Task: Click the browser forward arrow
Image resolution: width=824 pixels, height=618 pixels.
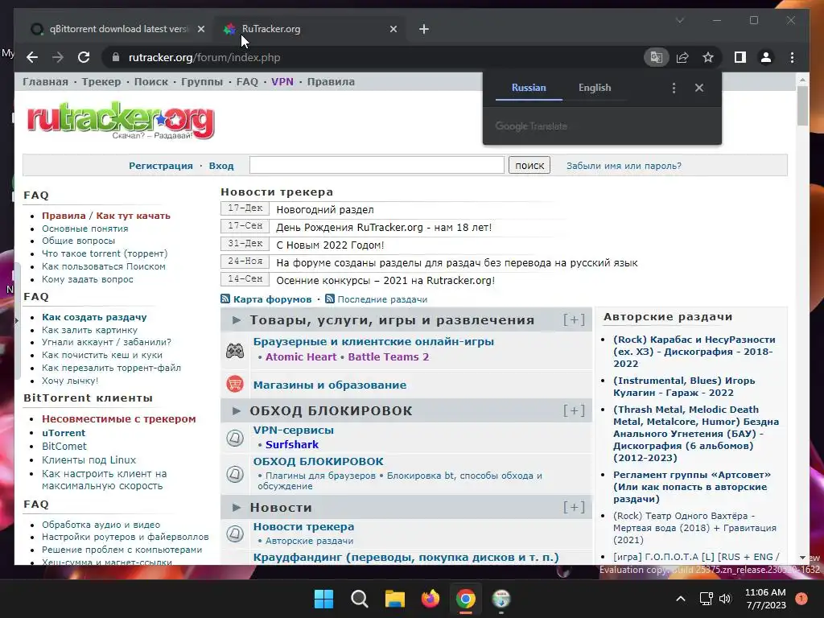Action: [57, 57]
